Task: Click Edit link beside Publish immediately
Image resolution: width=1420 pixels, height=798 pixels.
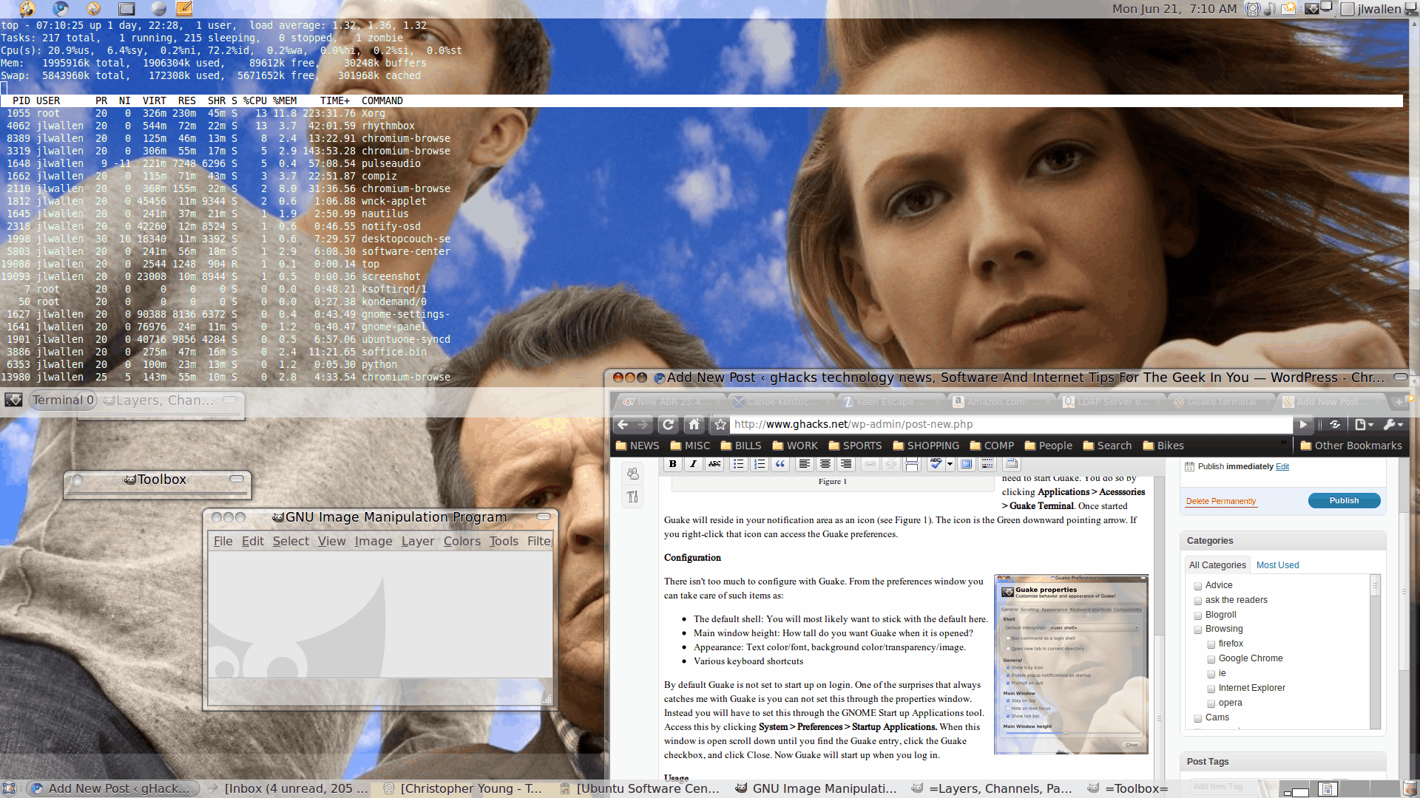Action: click(x=1282, y=466)
